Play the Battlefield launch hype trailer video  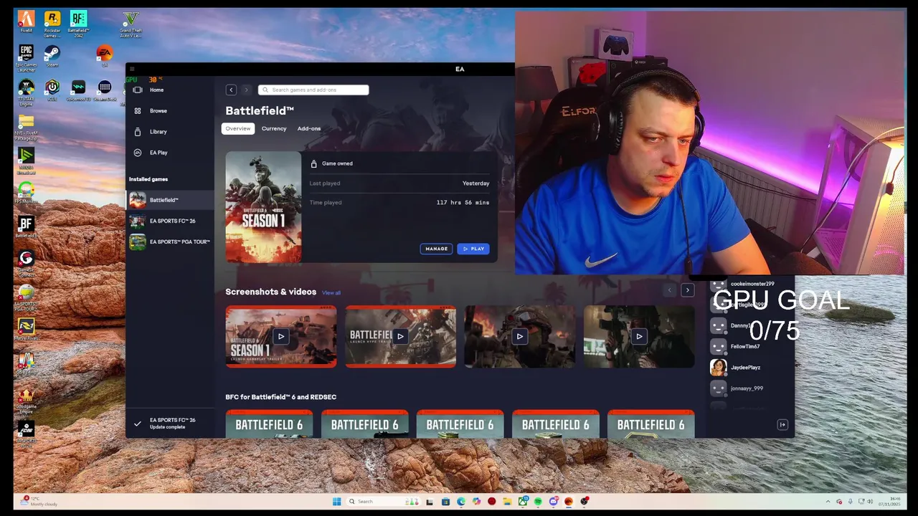click(400, 336)
